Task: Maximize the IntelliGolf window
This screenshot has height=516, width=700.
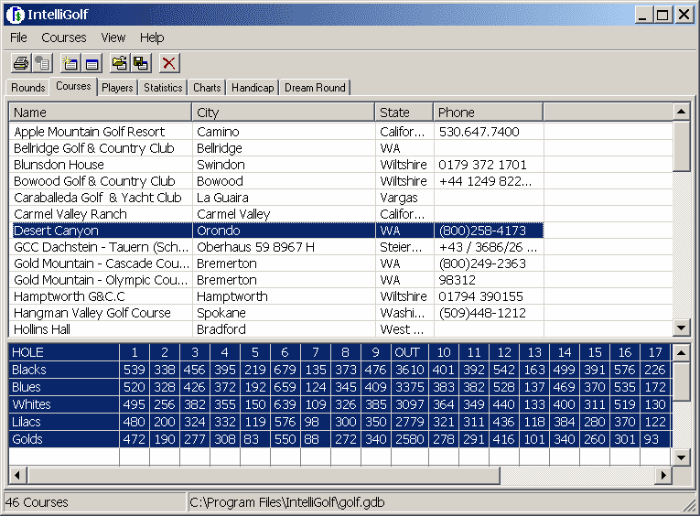Action: [x=663, y=15]
